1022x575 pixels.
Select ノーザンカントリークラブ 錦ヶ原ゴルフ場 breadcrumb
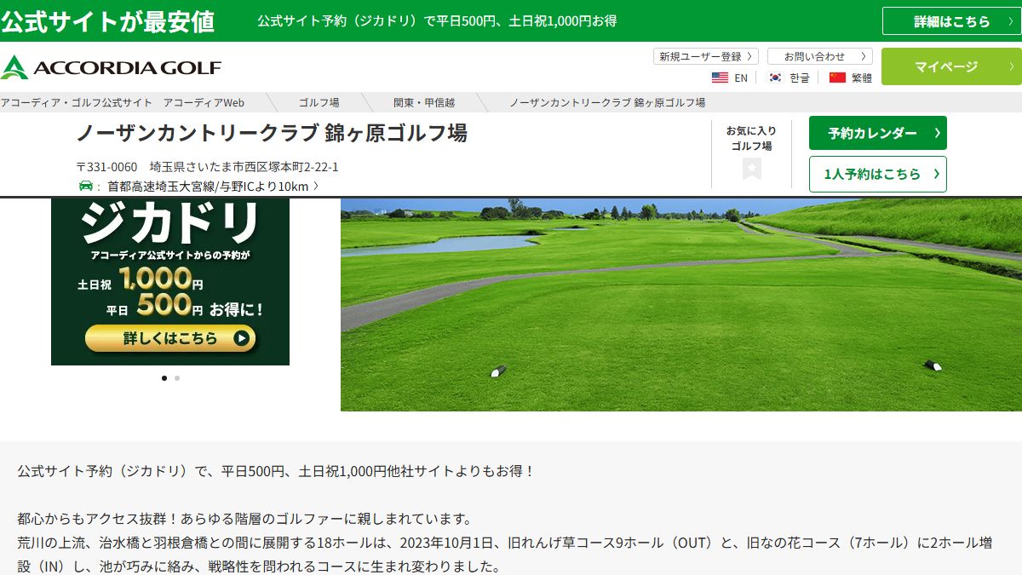click(x=607, y=102)
